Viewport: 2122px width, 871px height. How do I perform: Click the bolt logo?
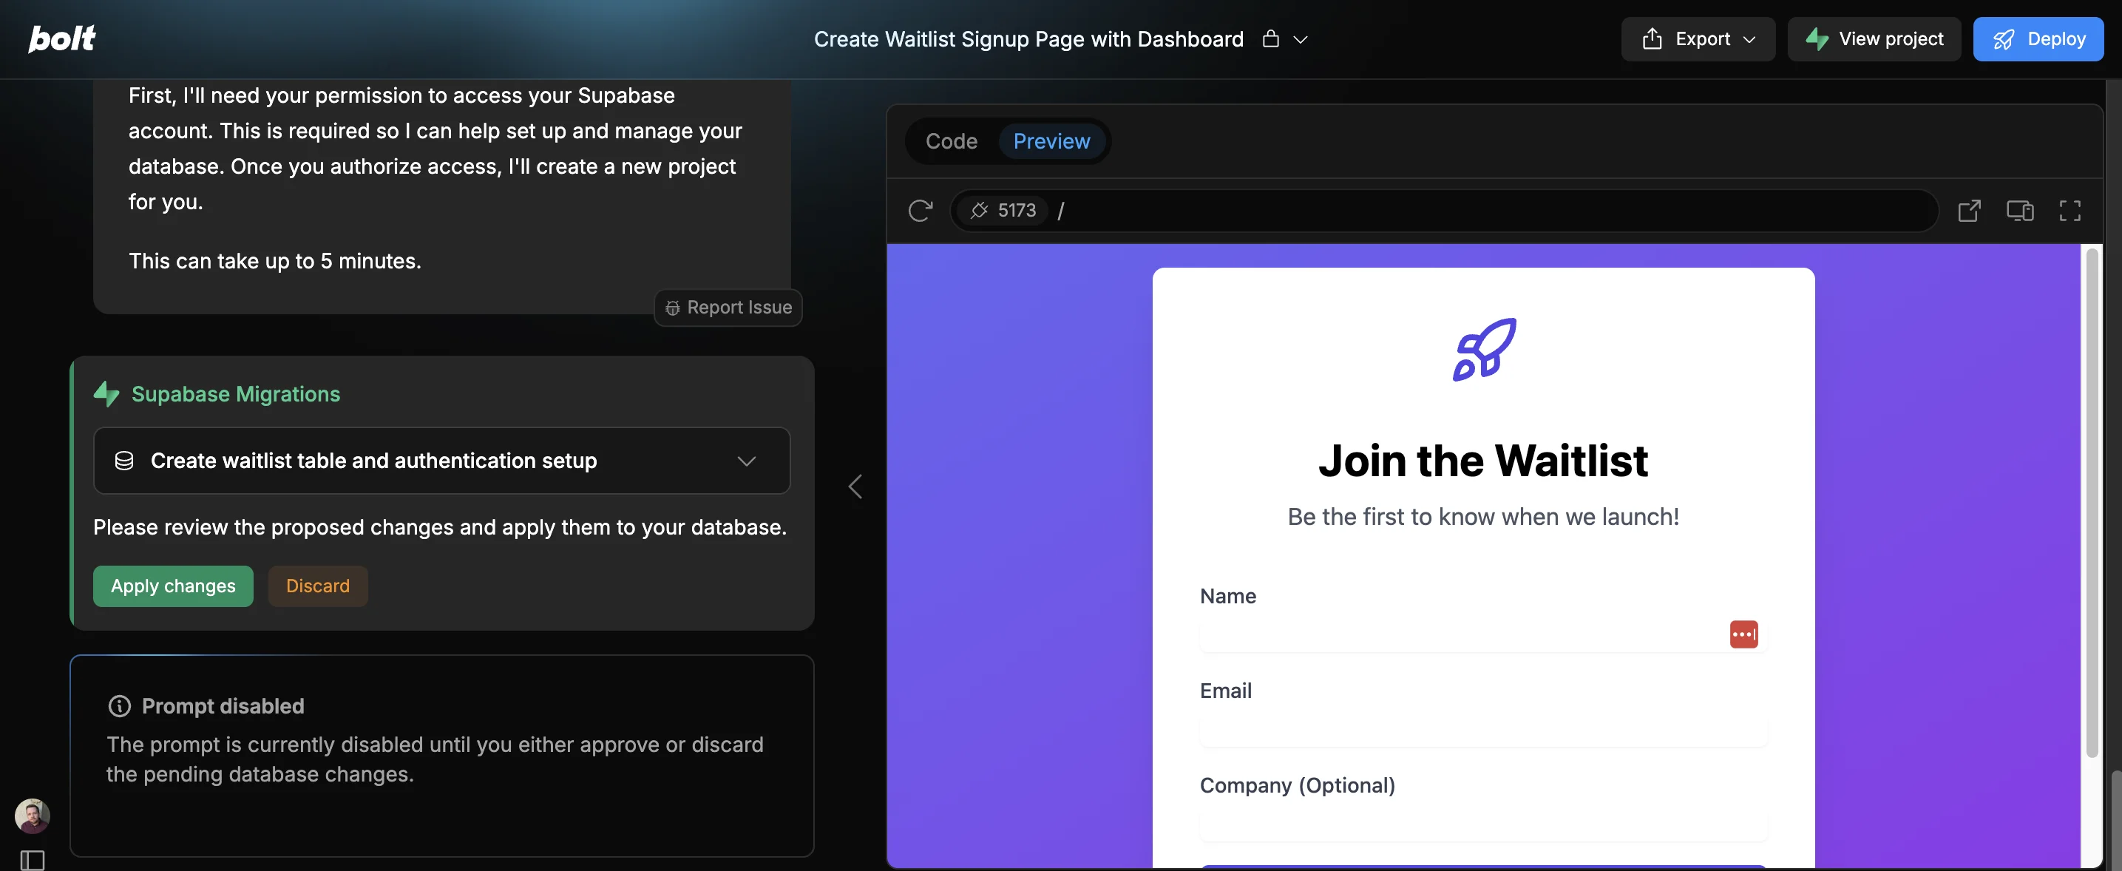(62, 38)
